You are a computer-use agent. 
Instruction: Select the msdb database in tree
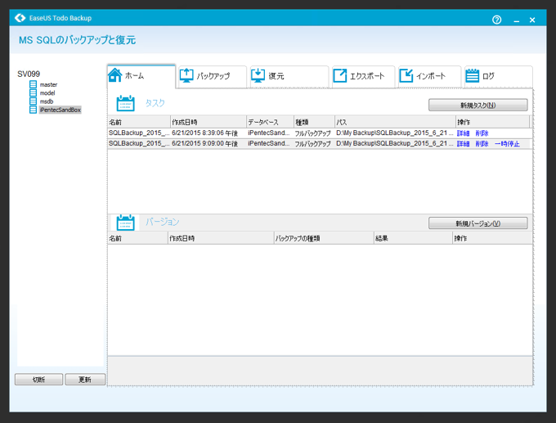(47, 101)
